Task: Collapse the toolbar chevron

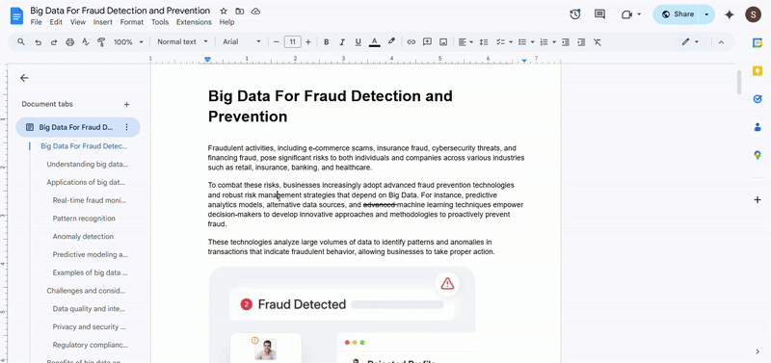Action: [x=721, y=42]
